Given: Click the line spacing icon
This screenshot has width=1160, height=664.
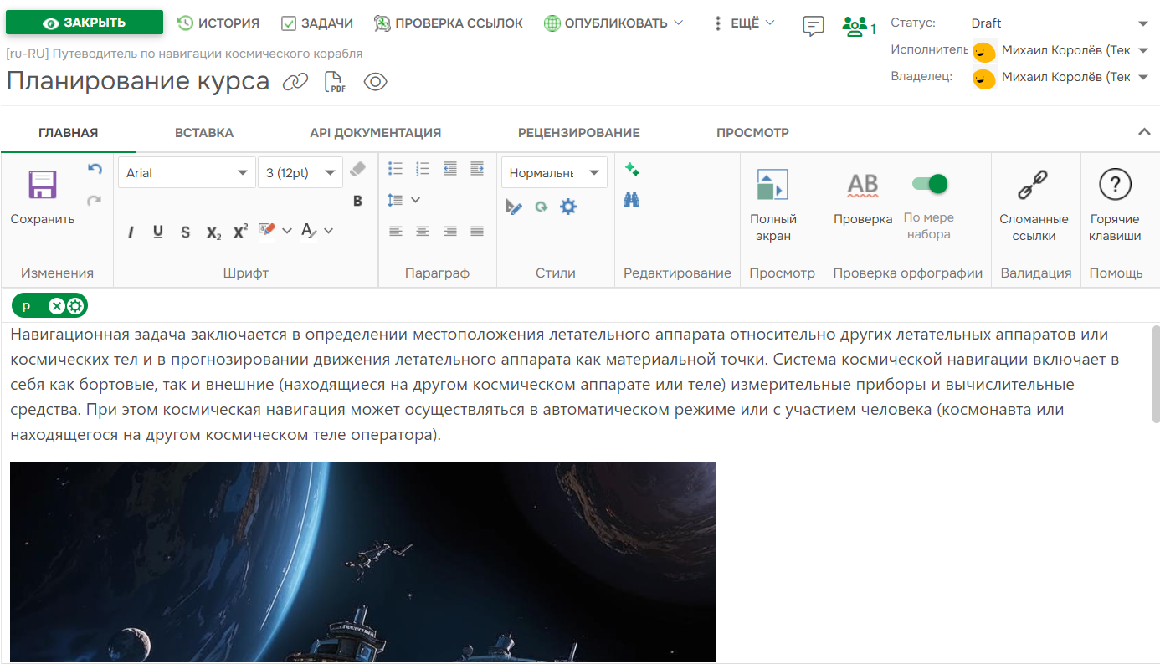Looking at the screenshot, I should pos(396,200).
